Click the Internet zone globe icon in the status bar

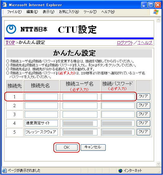click(x=120, y=171)
